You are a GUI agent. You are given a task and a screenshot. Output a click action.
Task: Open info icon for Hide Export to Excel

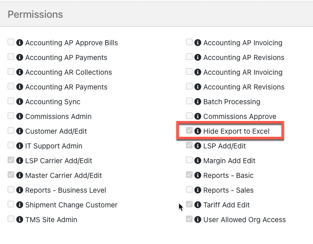pyautogui.click(x=198, y=131)
